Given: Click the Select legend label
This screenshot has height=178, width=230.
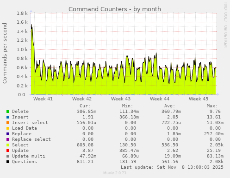Looking at the screenshot, I should point(20,145).
